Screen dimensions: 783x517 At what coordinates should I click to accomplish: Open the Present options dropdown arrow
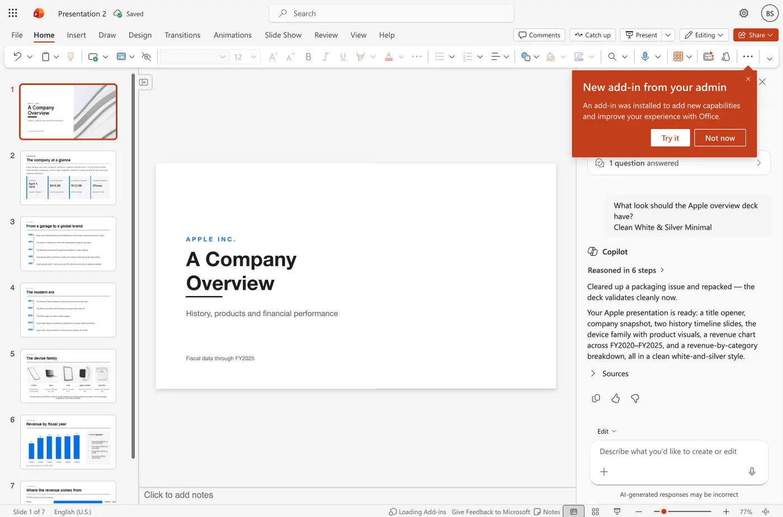pyautogui.click(x=668, y=35)
